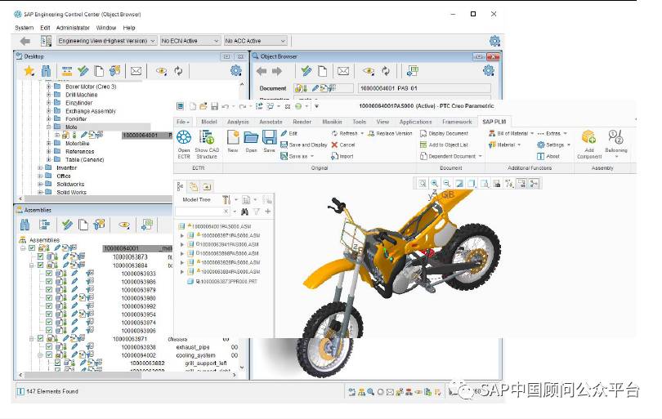Click the binoculars search icon in Desktop toolbar

[x=46, y=71]
